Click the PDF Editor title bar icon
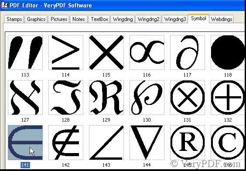This screenshot has height=171, width=246. [4, 5]
